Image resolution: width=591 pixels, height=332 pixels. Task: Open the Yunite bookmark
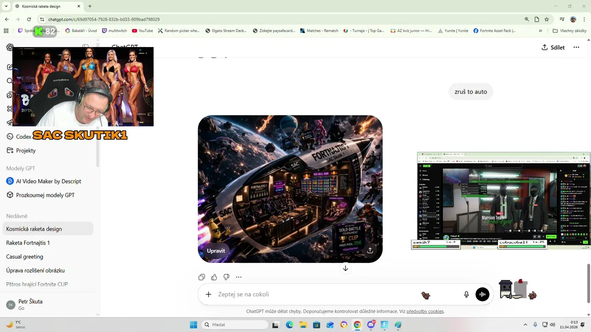tap(453, 31)
